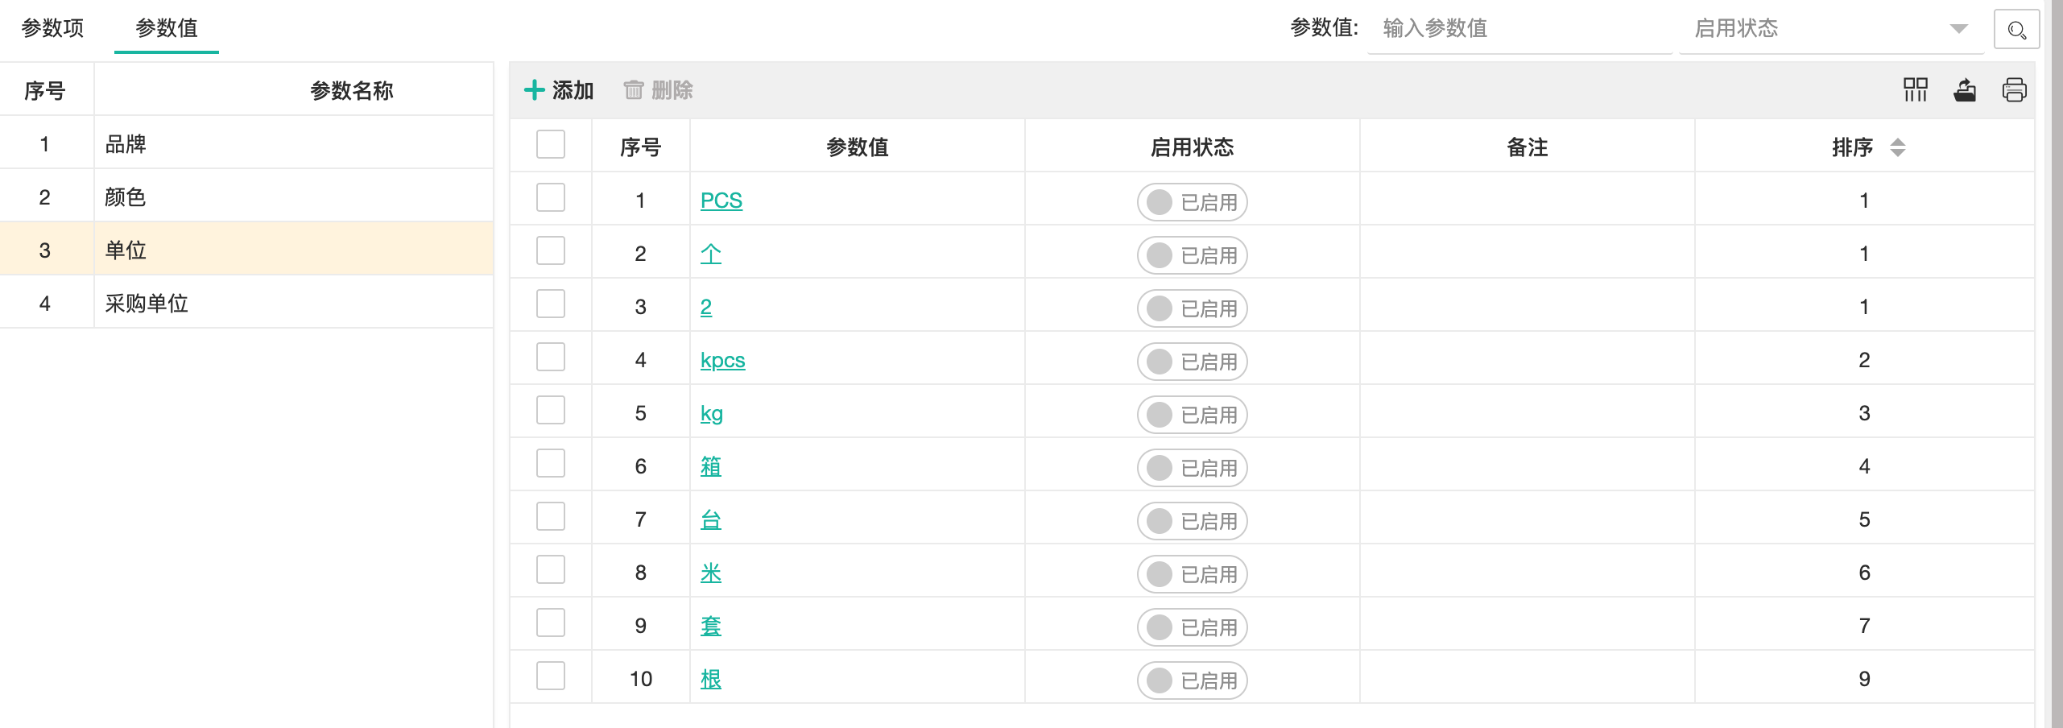Sort by the 排序 column arrows
2063x728 pixels.
[x=1897, y=147]
